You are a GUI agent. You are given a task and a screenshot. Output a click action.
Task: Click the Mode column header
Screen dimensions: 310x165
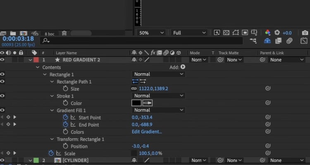point(195,53)
